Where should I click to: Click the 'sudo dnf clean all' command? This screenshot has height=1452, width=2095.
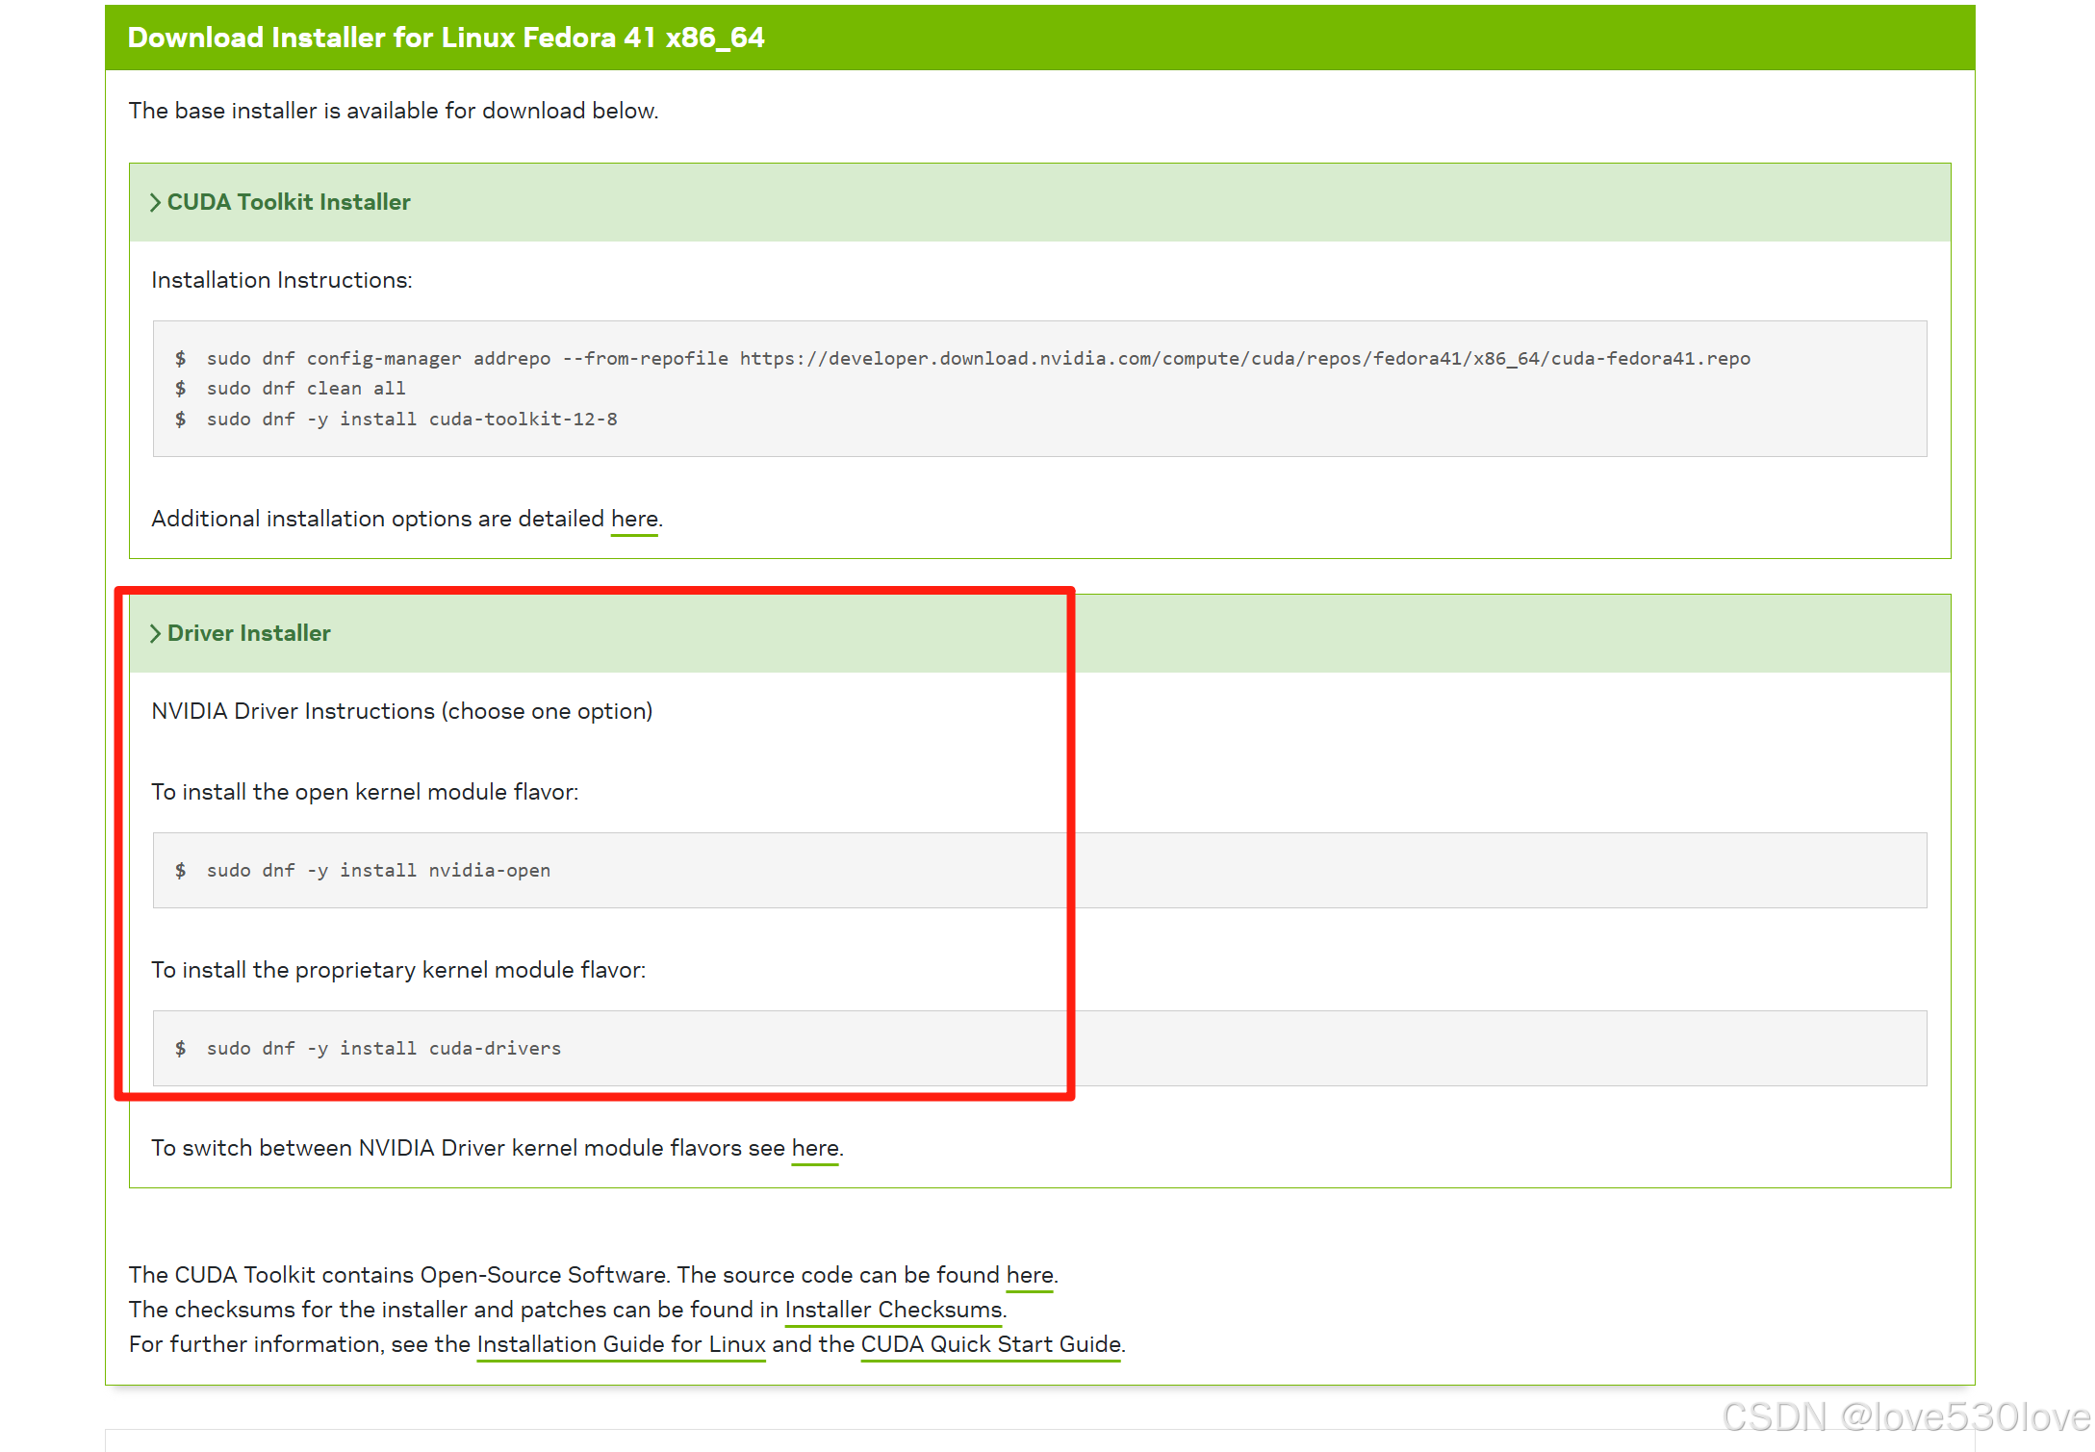(306, 389)
